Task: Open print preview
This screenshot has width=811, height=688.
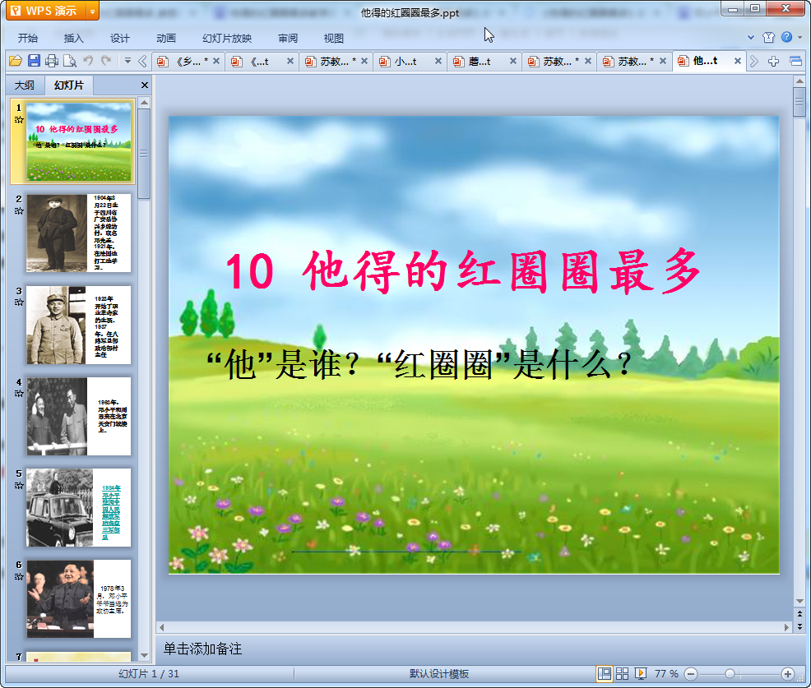Action: coord(70,61)
